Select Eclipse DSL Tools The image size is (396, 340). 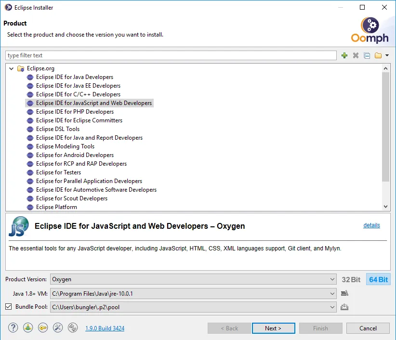(x=58, y=129)
